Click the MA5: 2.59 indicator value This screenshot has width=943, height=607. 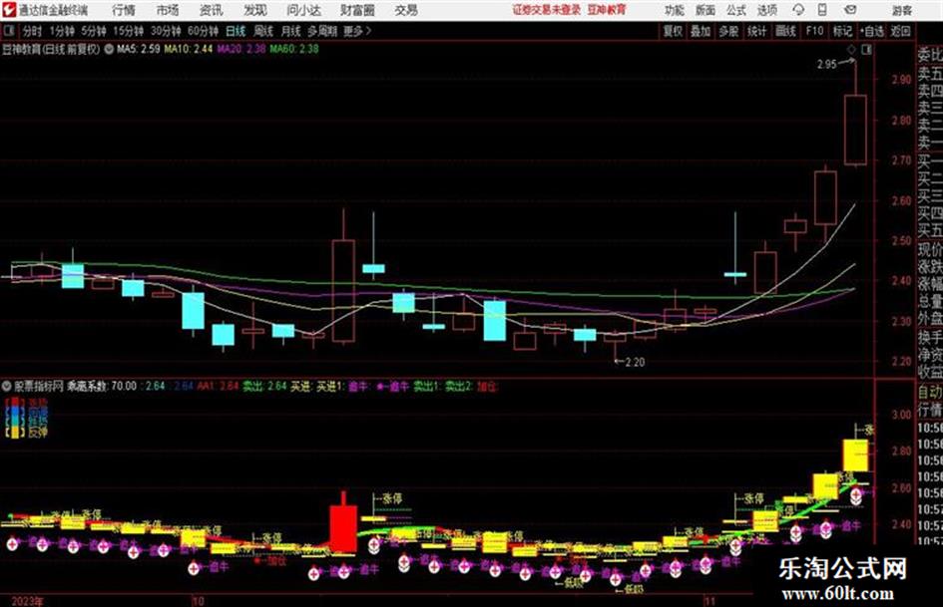tap(139, 49)
